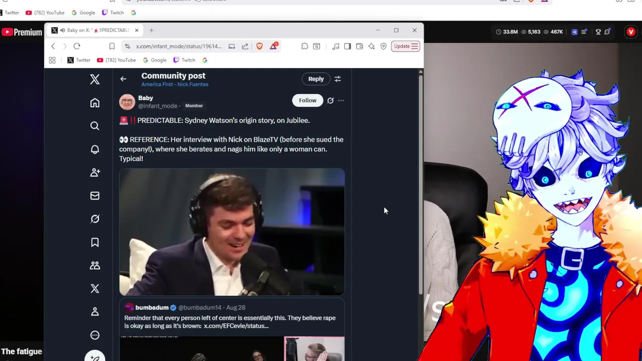Click the Update menu button
642x361 pixels.
[405, 46]
